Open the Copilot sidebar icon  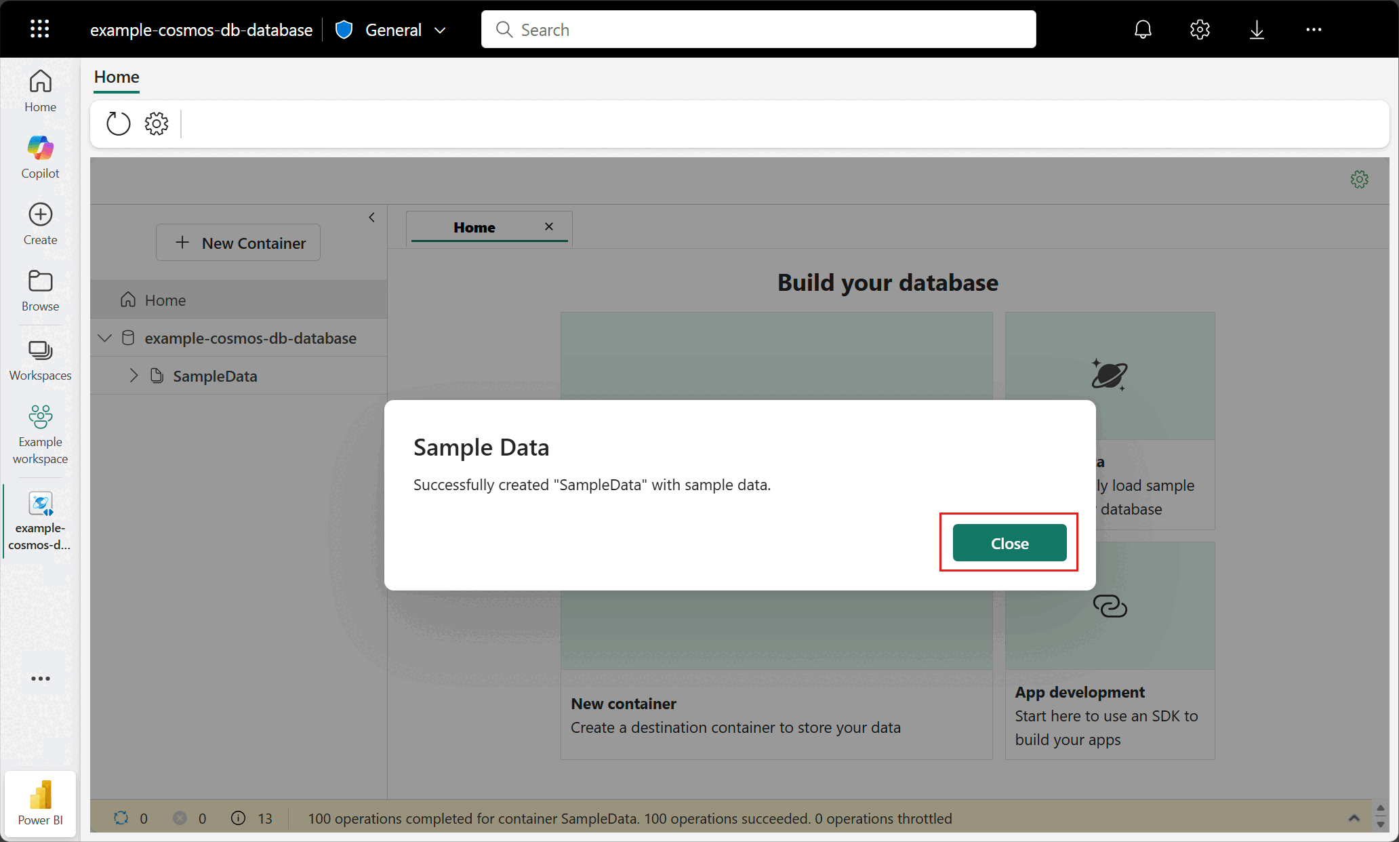coord(40,157)
